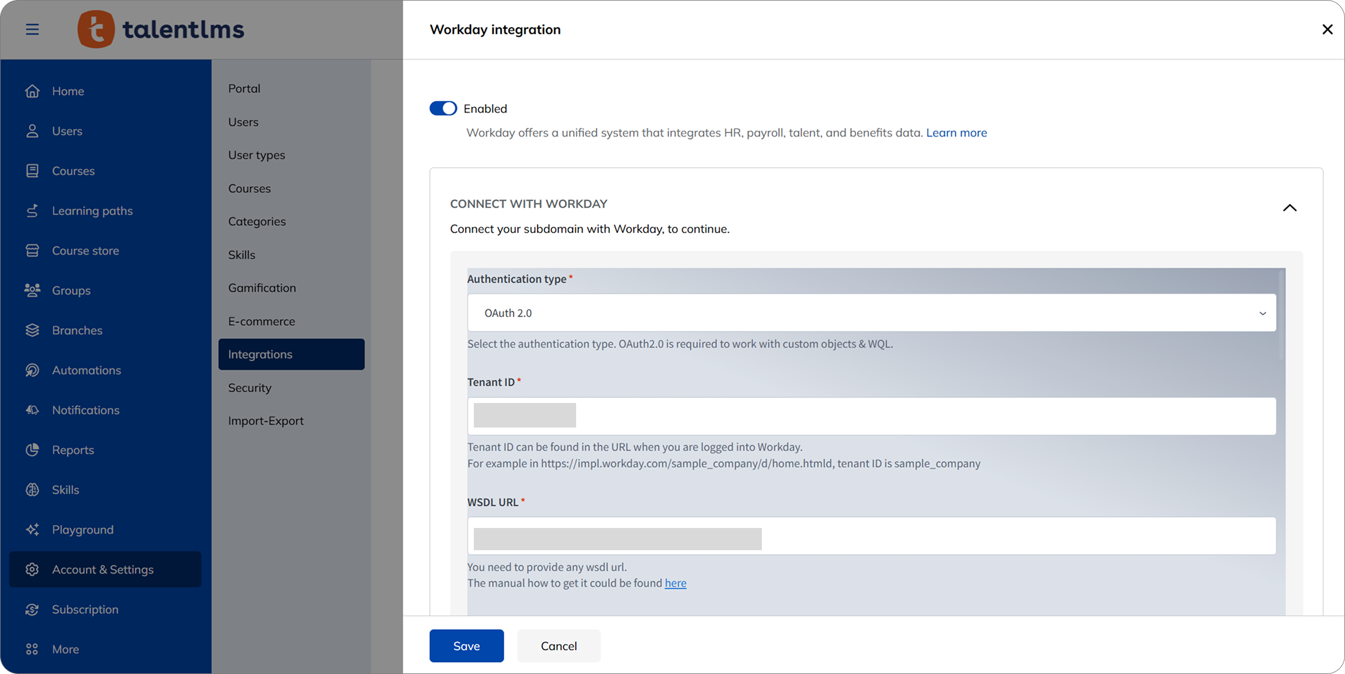1345x674 pixels.
Task: Go to Branches page
Action: [77, 330]
